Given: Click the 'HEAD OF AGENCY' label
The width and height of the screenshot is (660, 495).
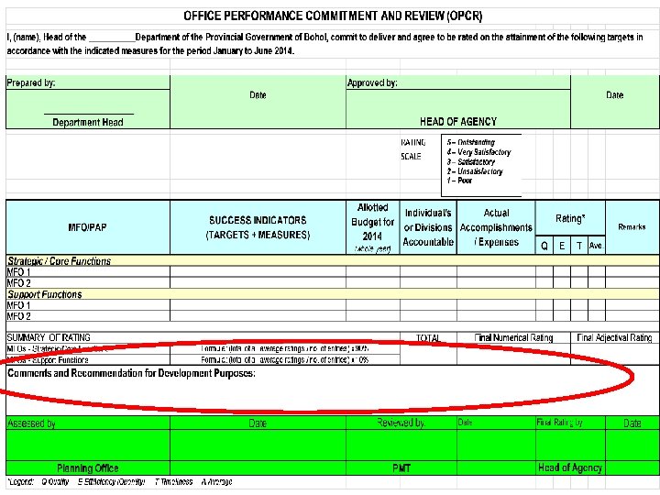Looking at the screenshot, I should (x=458, y=122).
